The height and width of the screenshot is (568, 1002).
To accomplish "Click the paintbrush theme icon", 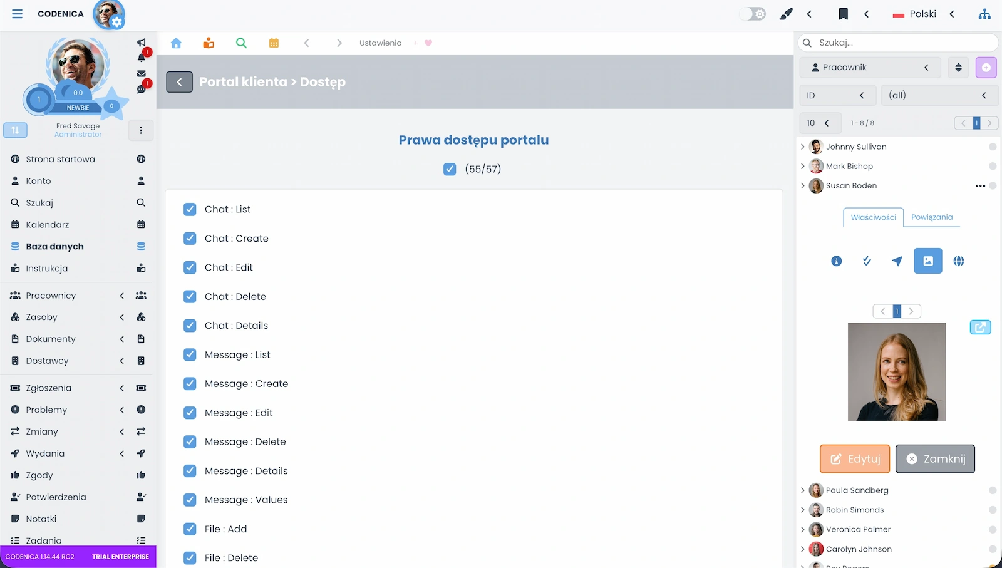I will point(786,14).
